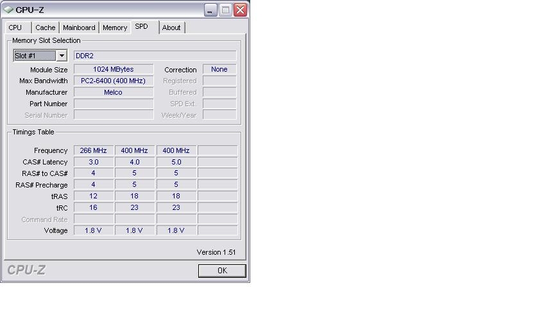The height and width of the screenshot is (336, 539).
Task: Select the SPD tab
Action: [144, 27]
